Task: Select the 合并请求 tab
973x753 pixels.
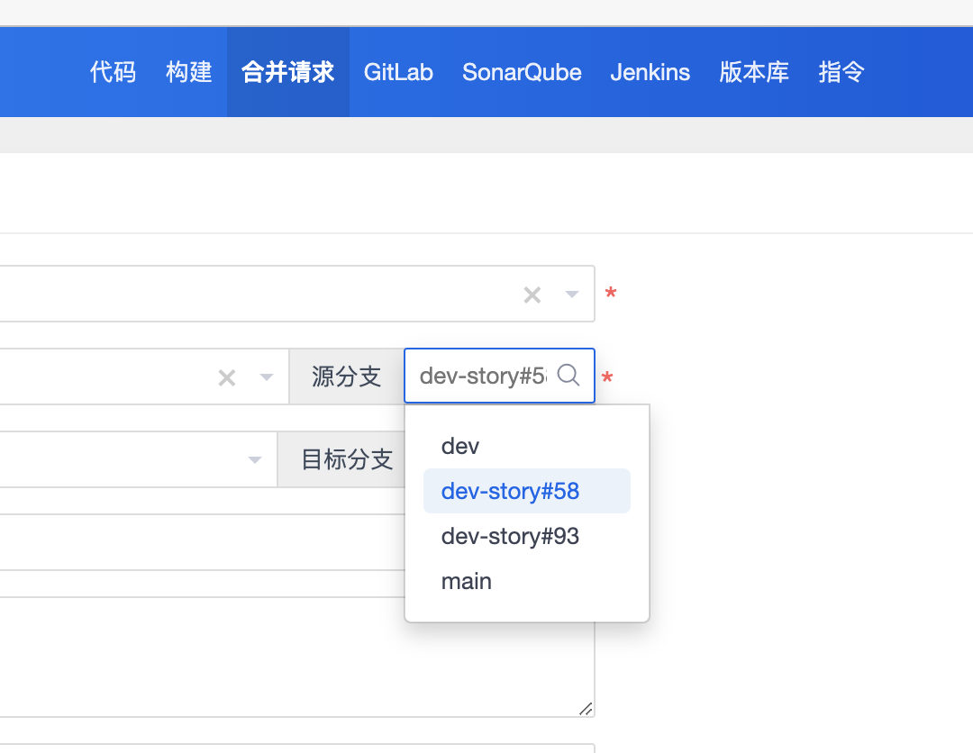Action: pyautogui.click(x=288, y=72)
